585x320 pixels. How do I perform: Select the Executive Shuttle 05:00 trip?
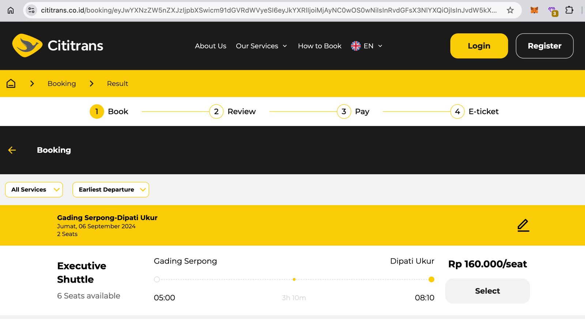coord(487,291)
